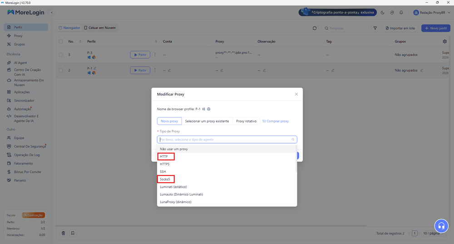The width and height of the screenshot is (454, 244).
Task: Edit the Tag of P-1
Action: 333,70
